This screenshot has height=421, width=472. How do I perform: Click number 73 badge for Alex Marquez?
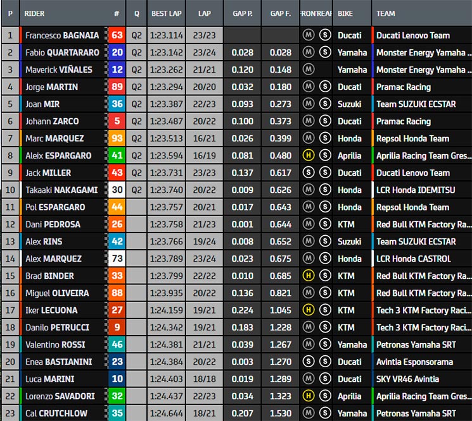tap(117, 259)
